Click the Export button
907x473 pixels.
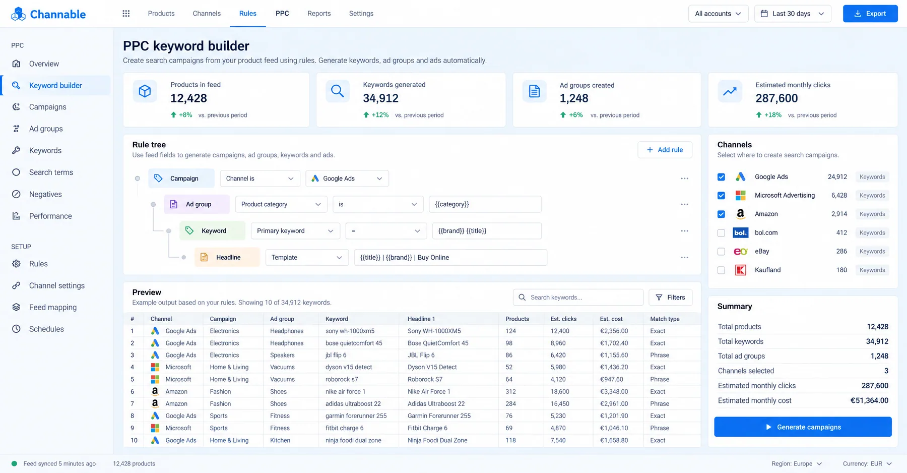point(870,14)
